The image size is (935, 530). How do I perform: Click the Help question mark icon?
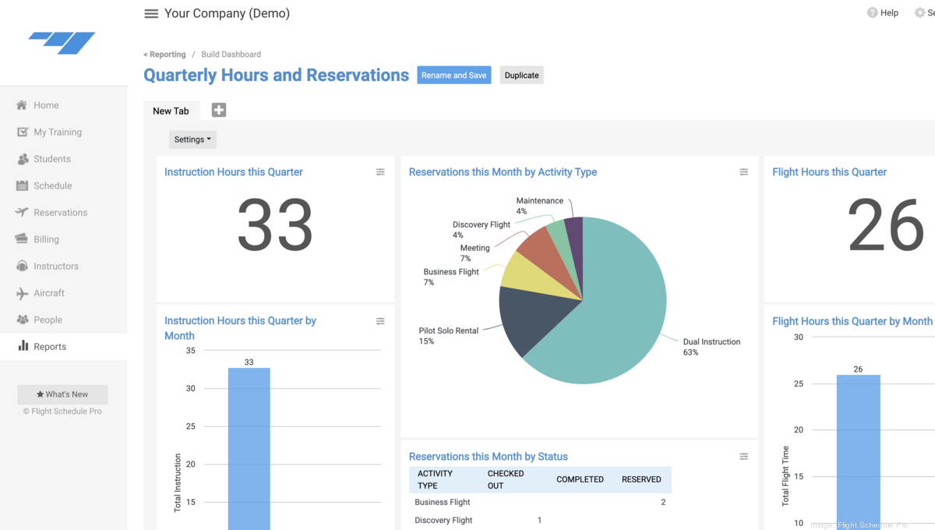coord(872,12)
